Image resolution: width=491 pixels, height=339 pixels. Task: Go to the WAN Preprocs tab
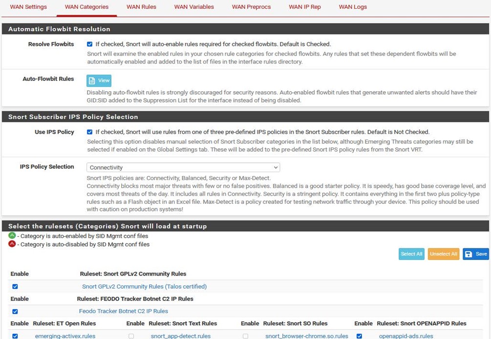coord(251,7)
